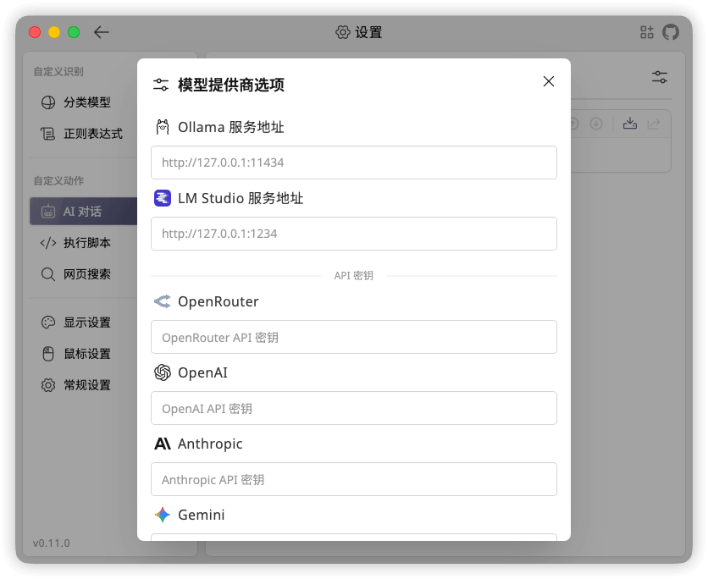Click the sliders icon in dialog title
Screen dimensions: 708x579
coord(161,85)
